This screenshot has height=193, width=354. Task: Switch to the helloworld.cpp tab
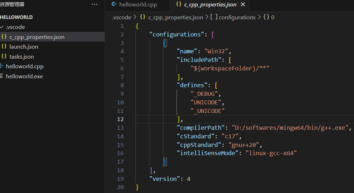point(138,5)
